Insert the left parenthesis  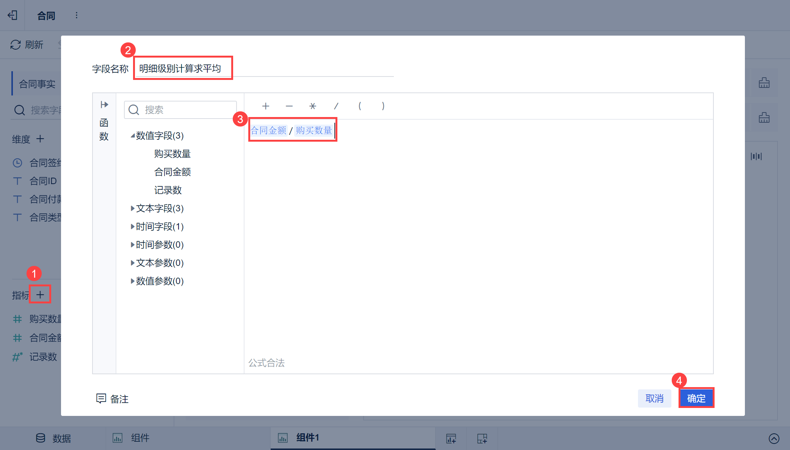(360, 106)
